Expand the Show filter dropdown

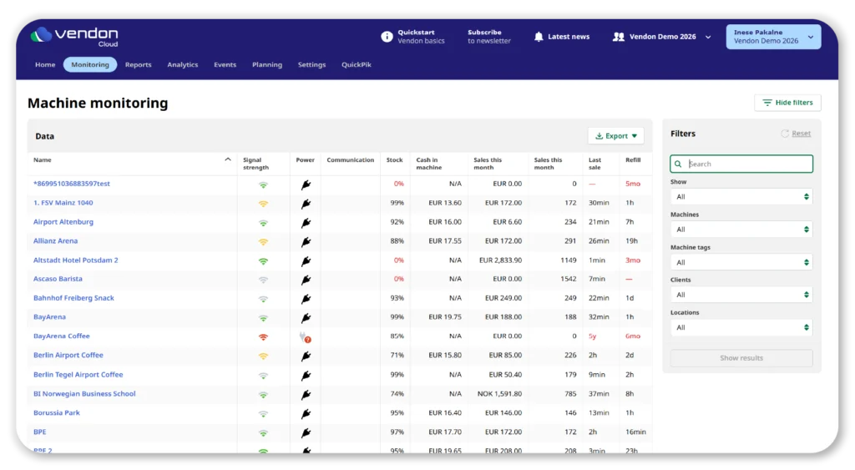741,197
